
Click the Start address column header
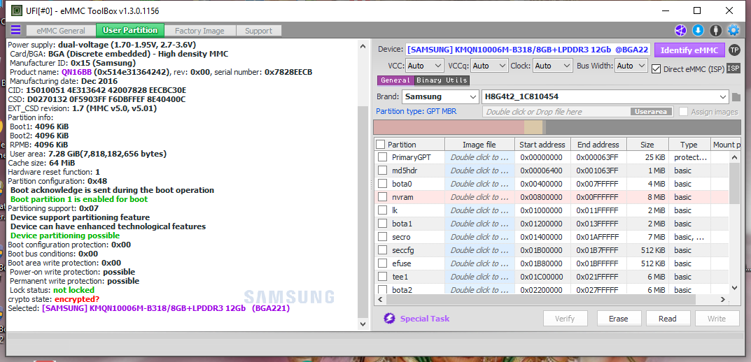(542, 145)
